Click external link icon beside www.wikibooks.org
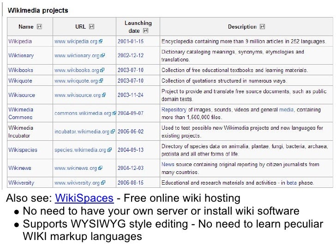The height and width of the screenshot is (252, 336). coord(102,70)
